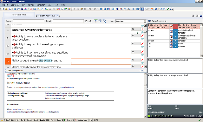Click the green check confirm icon
Image resolution: width=203 pixels, height=122 pixels.
pos(168,9)
